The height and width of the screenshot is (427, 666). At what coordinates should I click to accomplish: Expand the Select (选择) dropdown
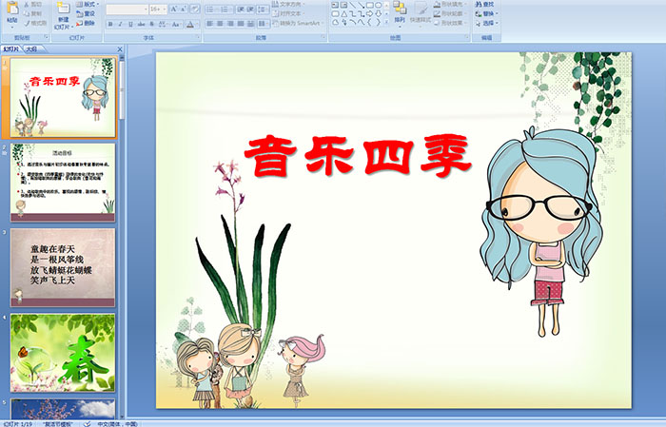[x=487, y=23]
